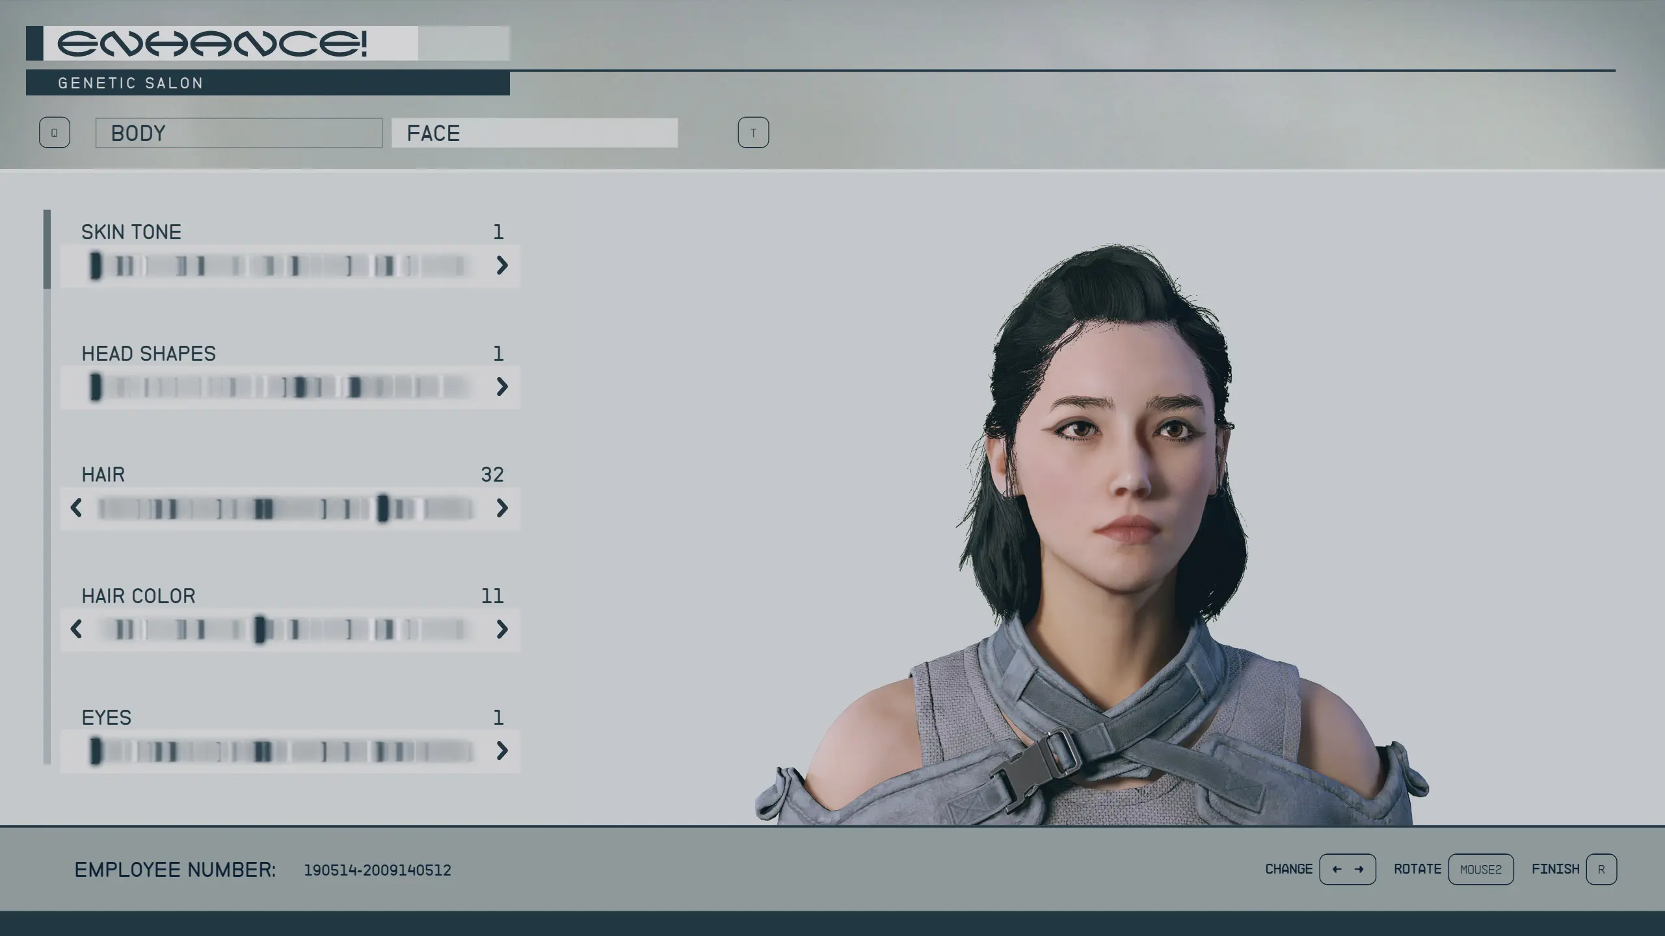
Task: Click the Q key previous-tab icon
Action: (x=55, y=133)
